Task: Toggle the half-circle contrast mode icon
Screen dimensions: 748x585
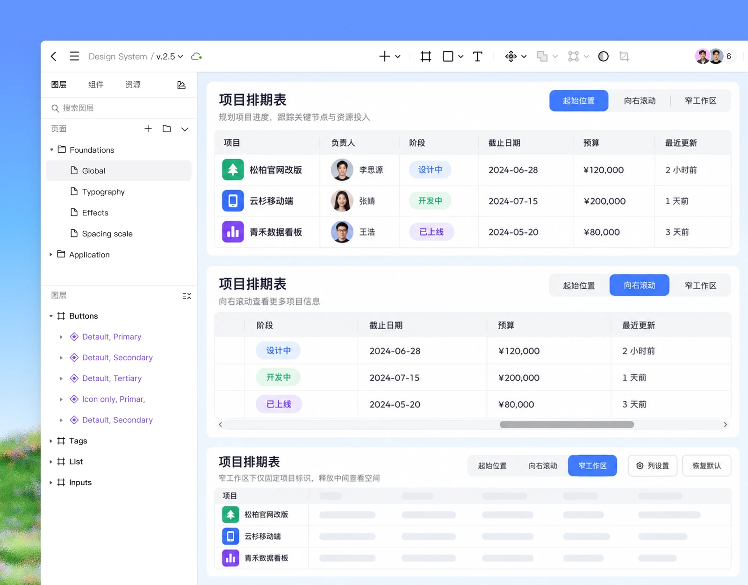Action: click(x=604, y=57)
